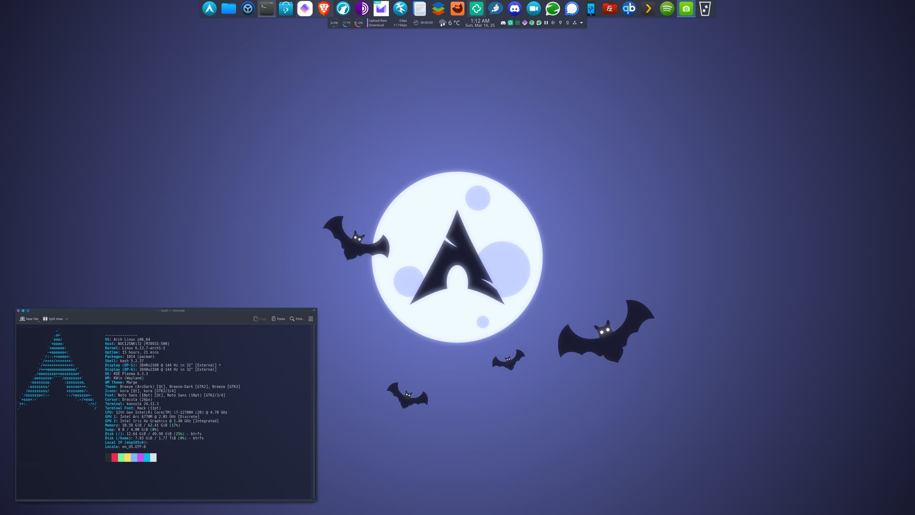Click the green grid tray icon

click(x=518, y=23)
